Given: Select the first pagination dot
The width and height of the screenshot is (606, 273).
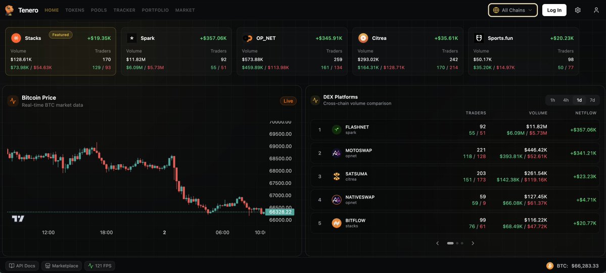Looking at the screenshot, I should pyautogui.click(x=450, y=243).
